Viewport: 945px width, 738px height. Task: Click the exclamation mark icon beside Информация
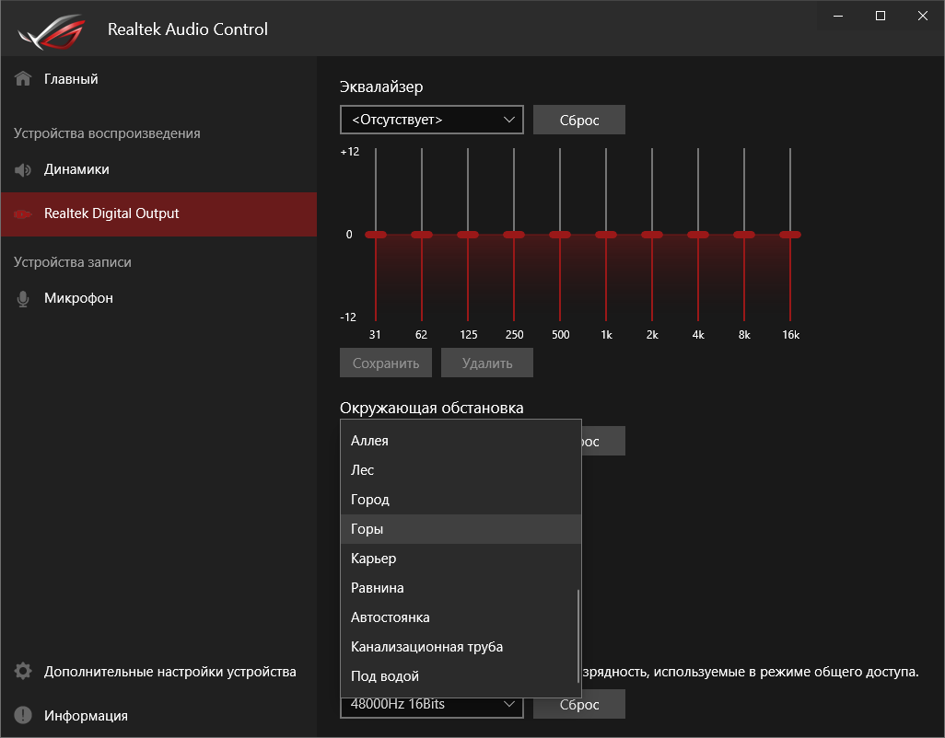(x=23, y=715)
